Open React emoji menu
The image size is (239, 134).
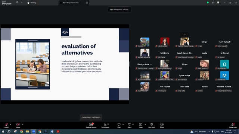(x=130, y=125)
